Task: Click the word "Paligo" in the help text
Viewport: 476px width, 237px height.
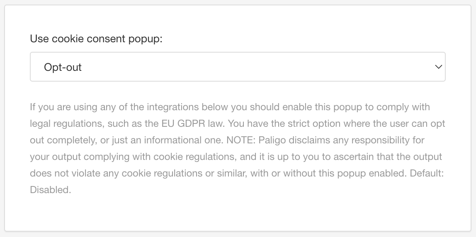Action: (271, 140)
